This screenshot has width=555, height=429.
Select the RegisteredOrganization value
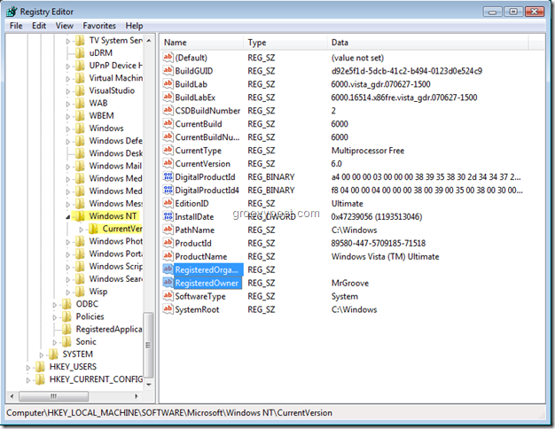207,269
